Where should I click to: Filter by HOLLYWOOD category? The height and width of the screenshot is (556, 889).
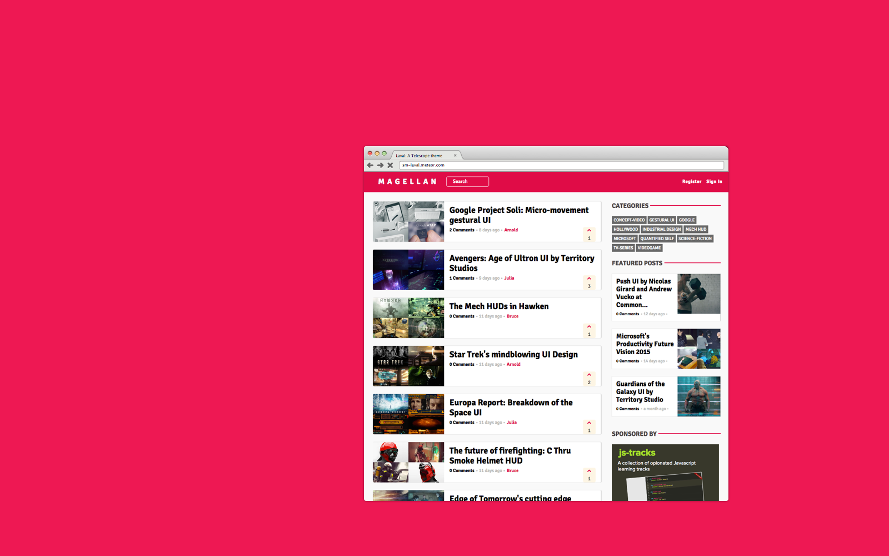point(626,230)
